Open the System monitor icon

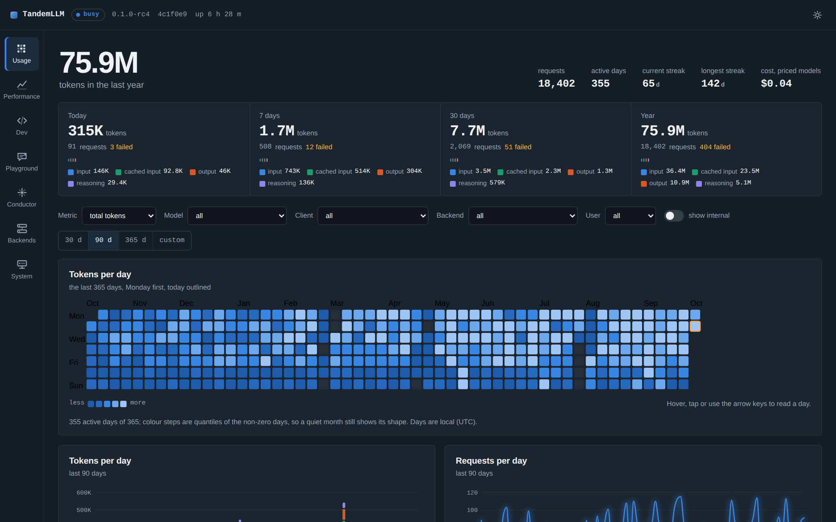(22, 264)
